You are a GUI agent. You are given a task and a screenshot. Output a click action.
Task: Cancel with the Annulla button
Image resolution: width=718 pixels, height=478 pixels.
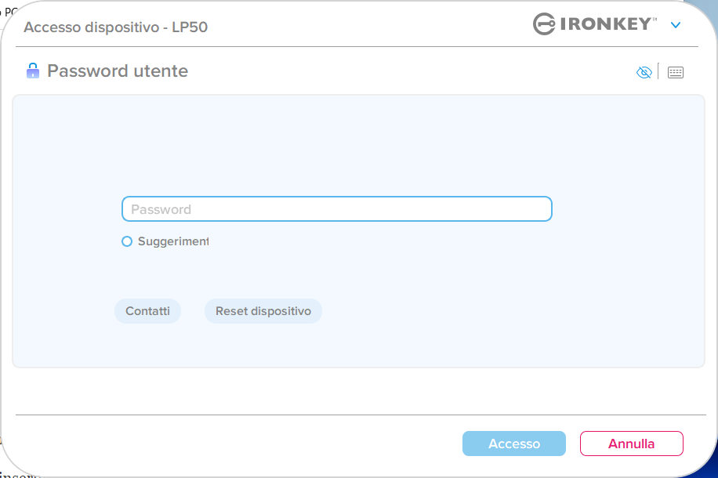(631, 444)
